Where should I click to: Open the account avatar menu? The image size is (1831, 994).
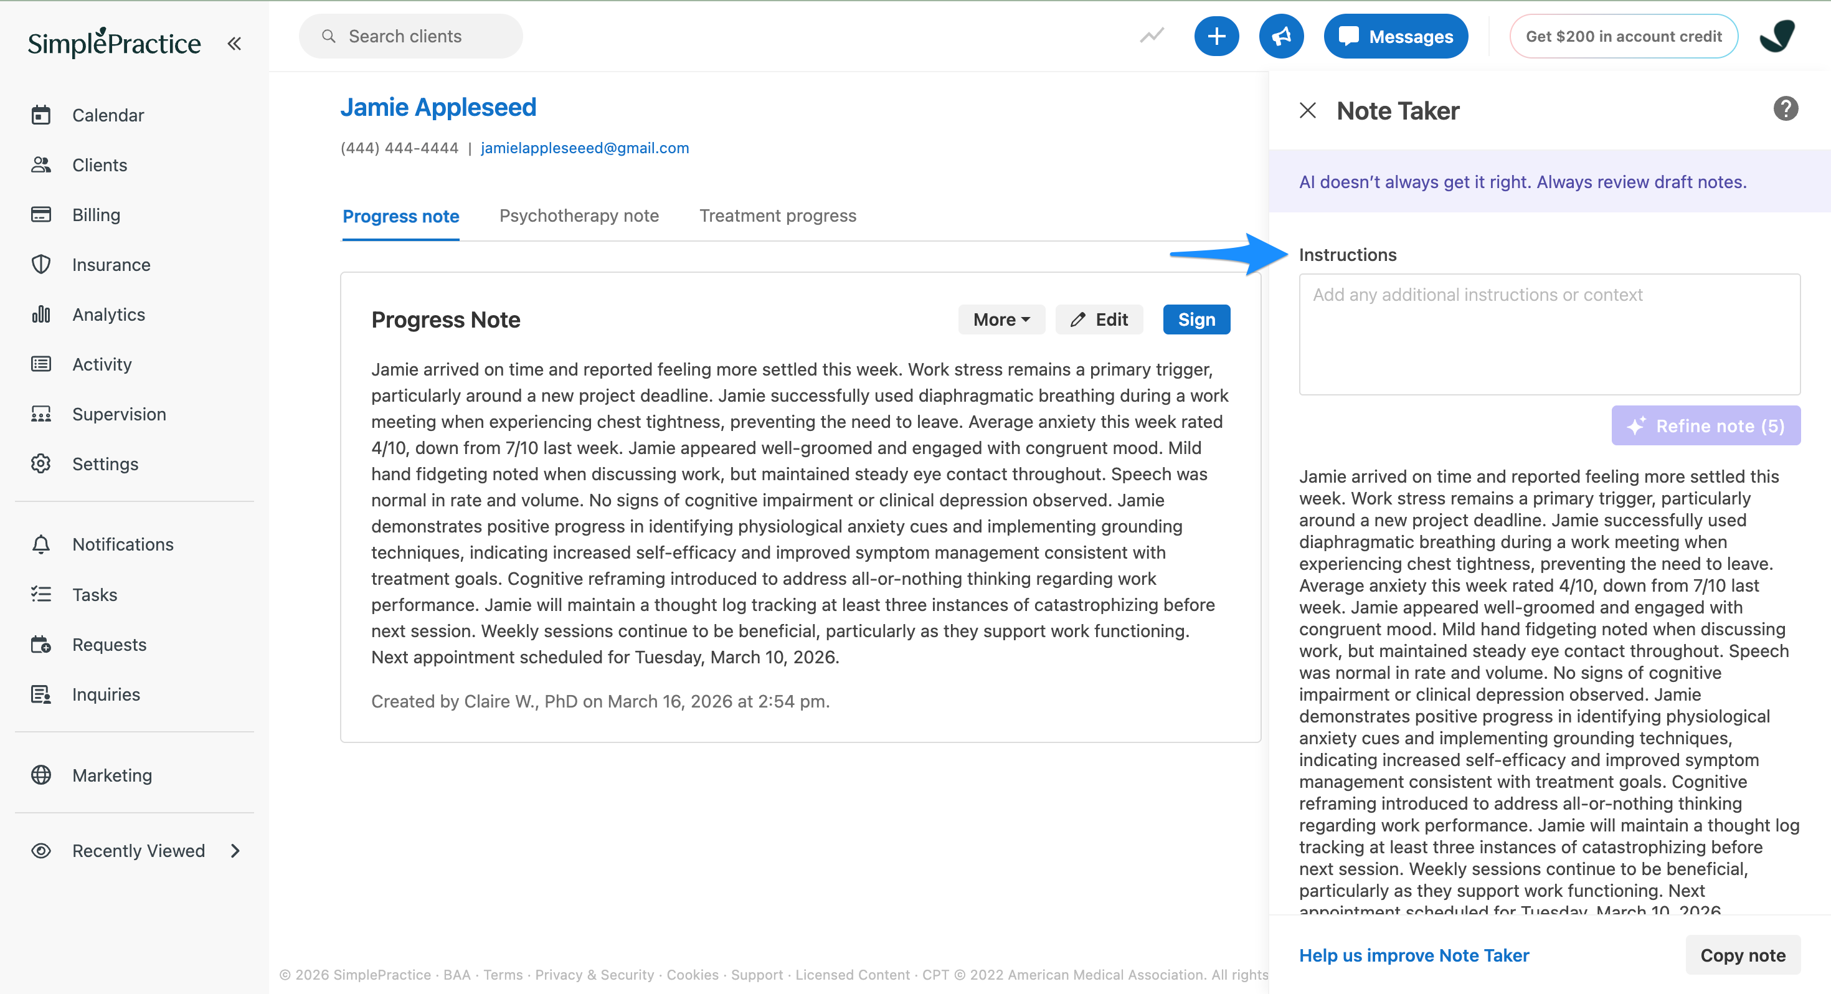pyautogui.click(x=1777, y=36)
